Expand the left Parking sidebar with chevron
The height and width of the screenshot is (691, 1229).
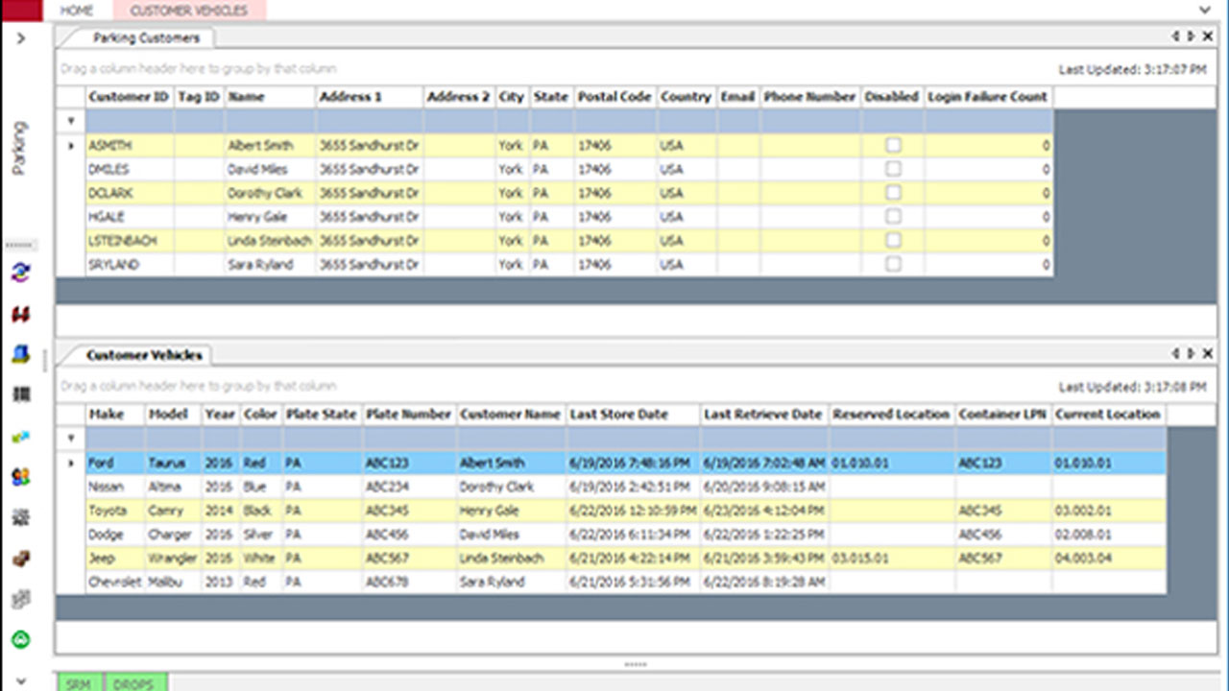click(x=21, y=38)
